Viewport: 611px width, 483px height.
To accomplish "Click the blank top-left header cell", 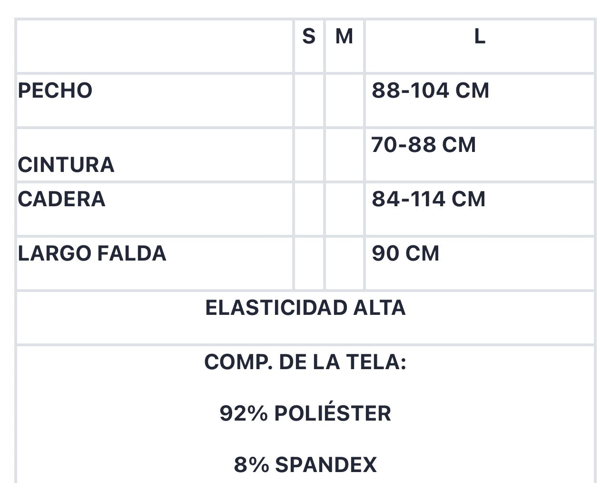I will click(x=155, y=46).
